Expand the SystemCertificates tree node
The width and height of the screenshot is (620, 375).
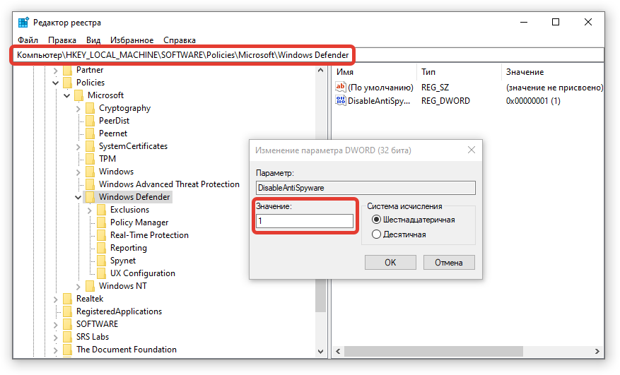78,146
